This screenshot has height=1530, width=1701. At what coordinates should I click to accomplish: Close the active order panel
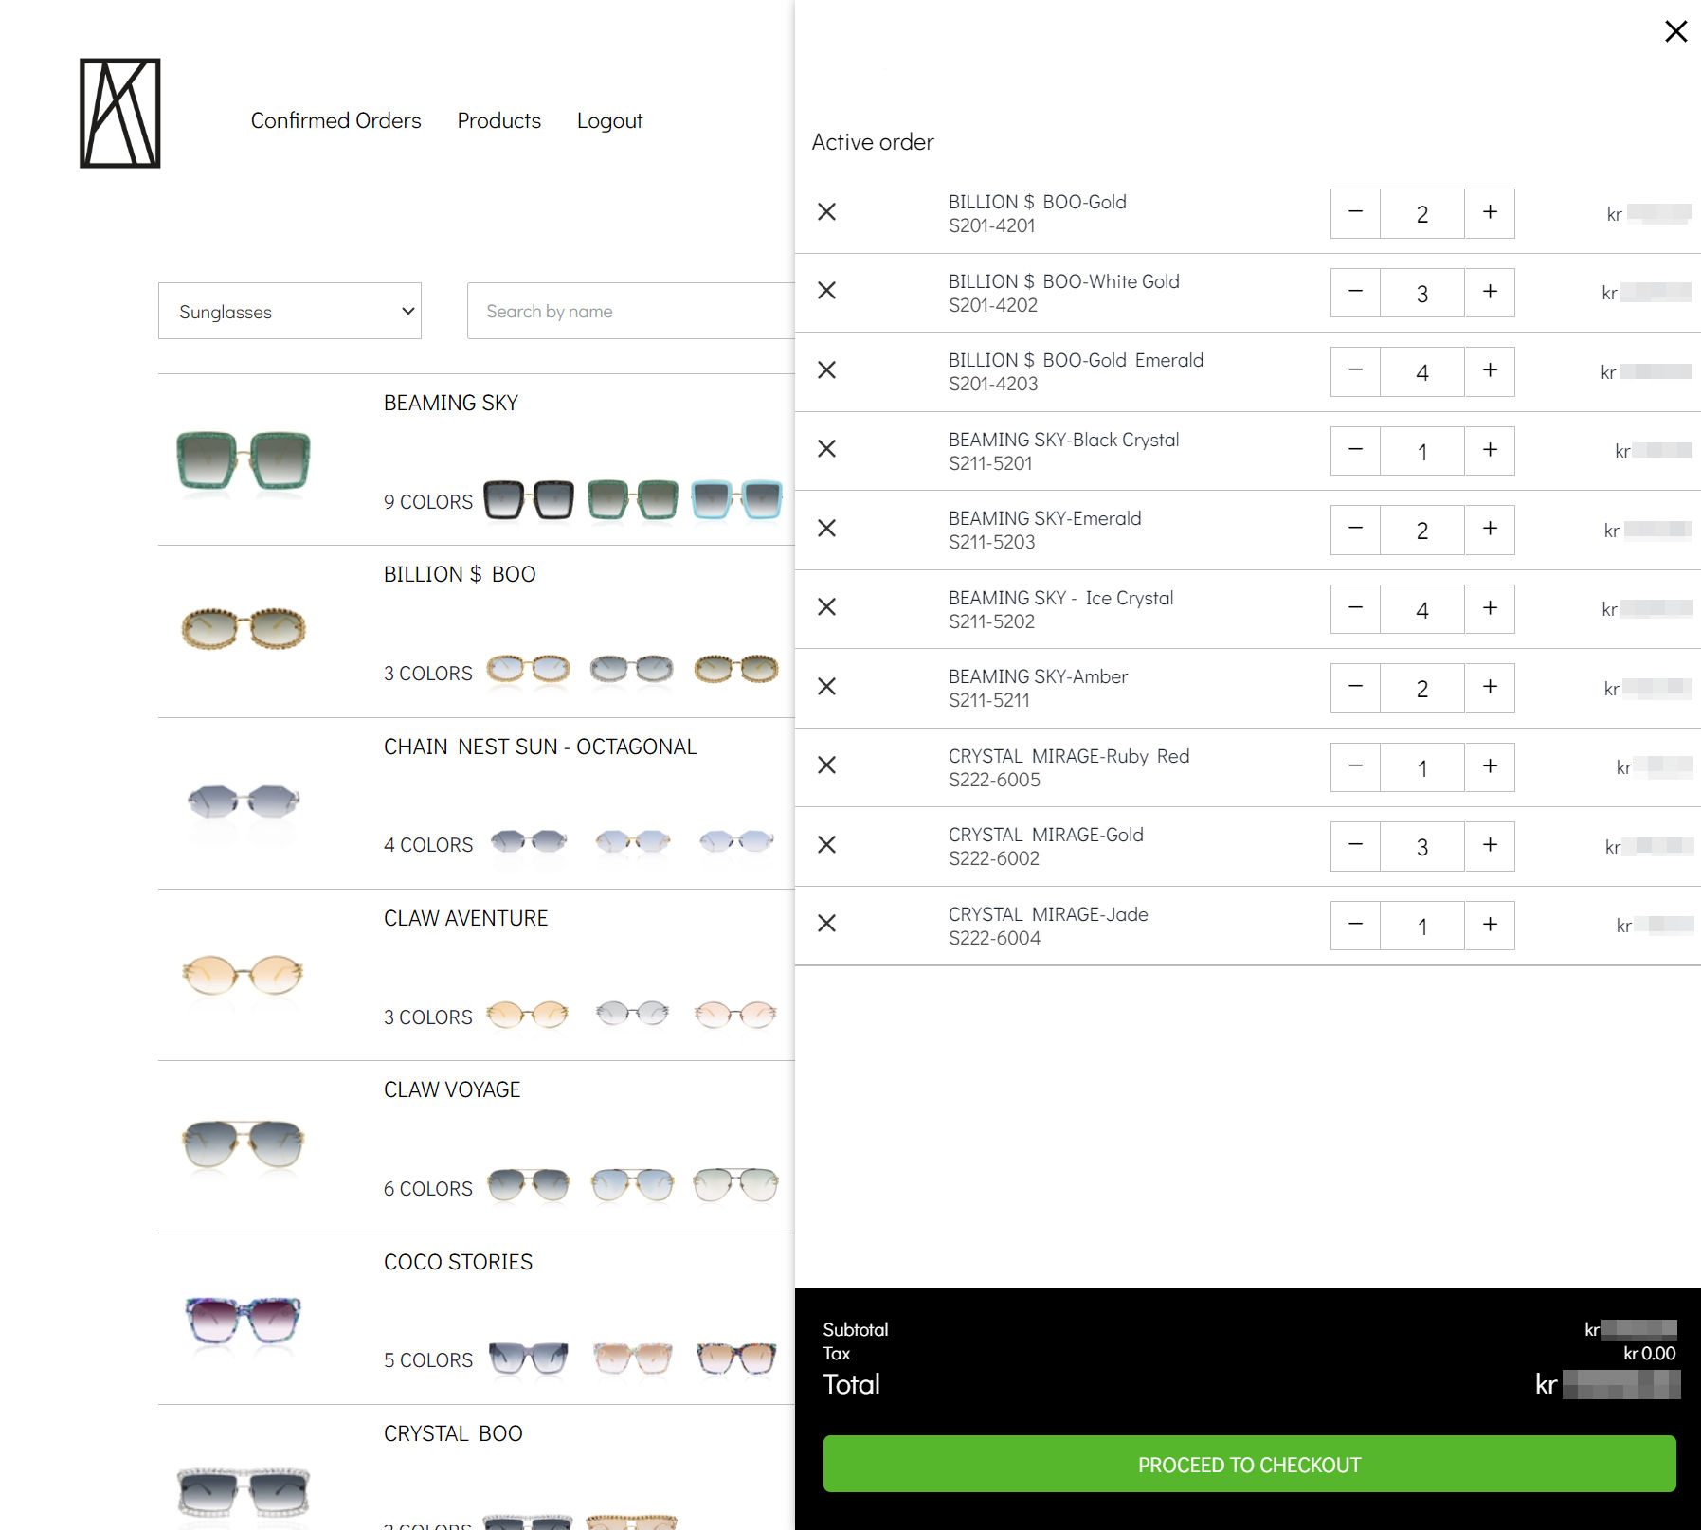pyautogui.click(x=1675, y=31)
